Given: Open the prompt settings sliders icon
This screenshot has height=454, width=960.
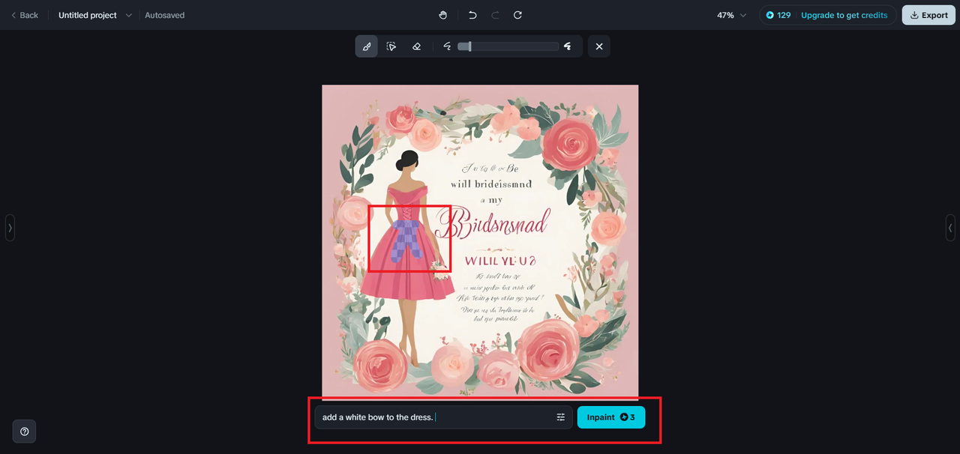Looking at the screenshot, I should coord(560,417).
